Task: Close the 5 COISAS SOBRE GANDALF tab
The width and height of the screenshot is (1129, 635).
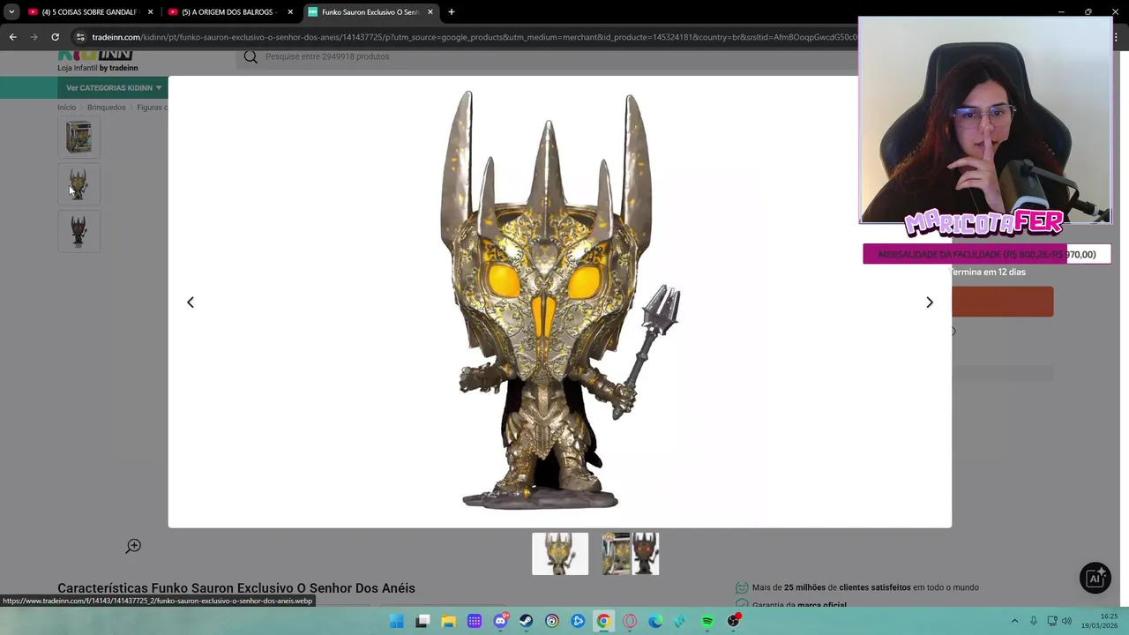Action: point(151,12)
